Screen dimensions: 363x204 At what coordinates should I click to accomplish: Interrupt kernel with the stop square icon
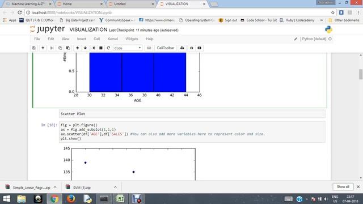(101, 48)
